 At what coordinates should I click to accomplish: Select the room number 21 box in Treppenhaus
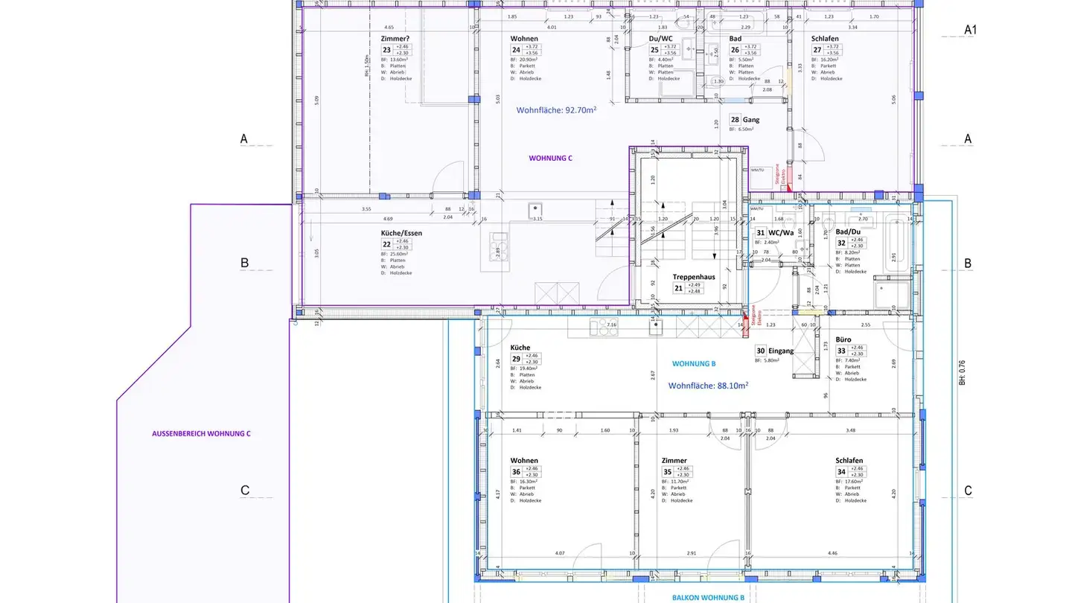pos(677,288)
